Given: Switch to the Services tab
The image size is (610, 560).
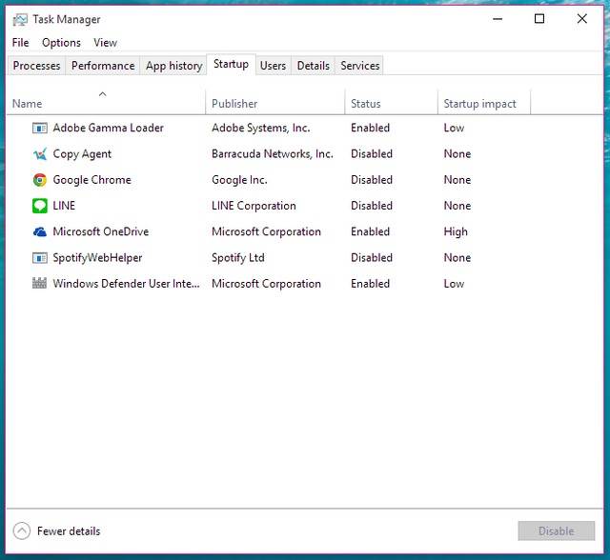Looking at the screenshot, I should (x=360, y=66).
